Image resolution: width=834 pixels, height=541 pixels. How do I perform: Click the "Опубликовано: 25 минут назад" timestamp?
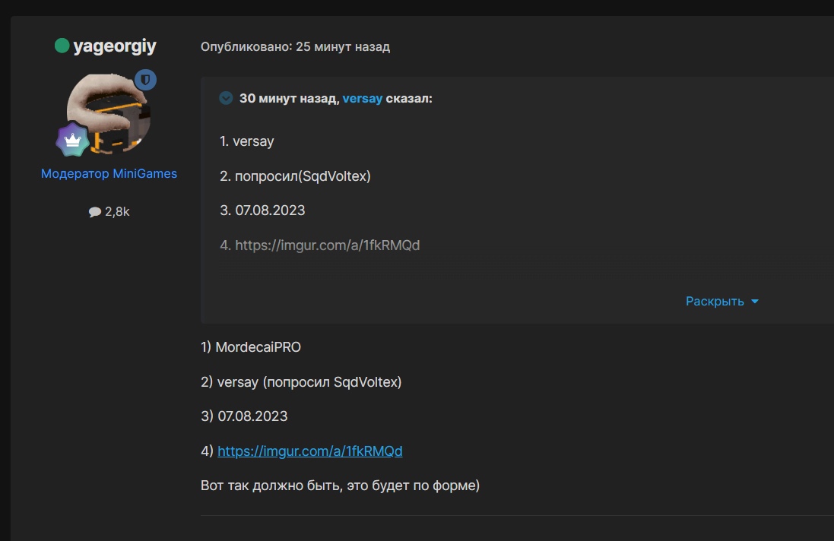(295, 47)
